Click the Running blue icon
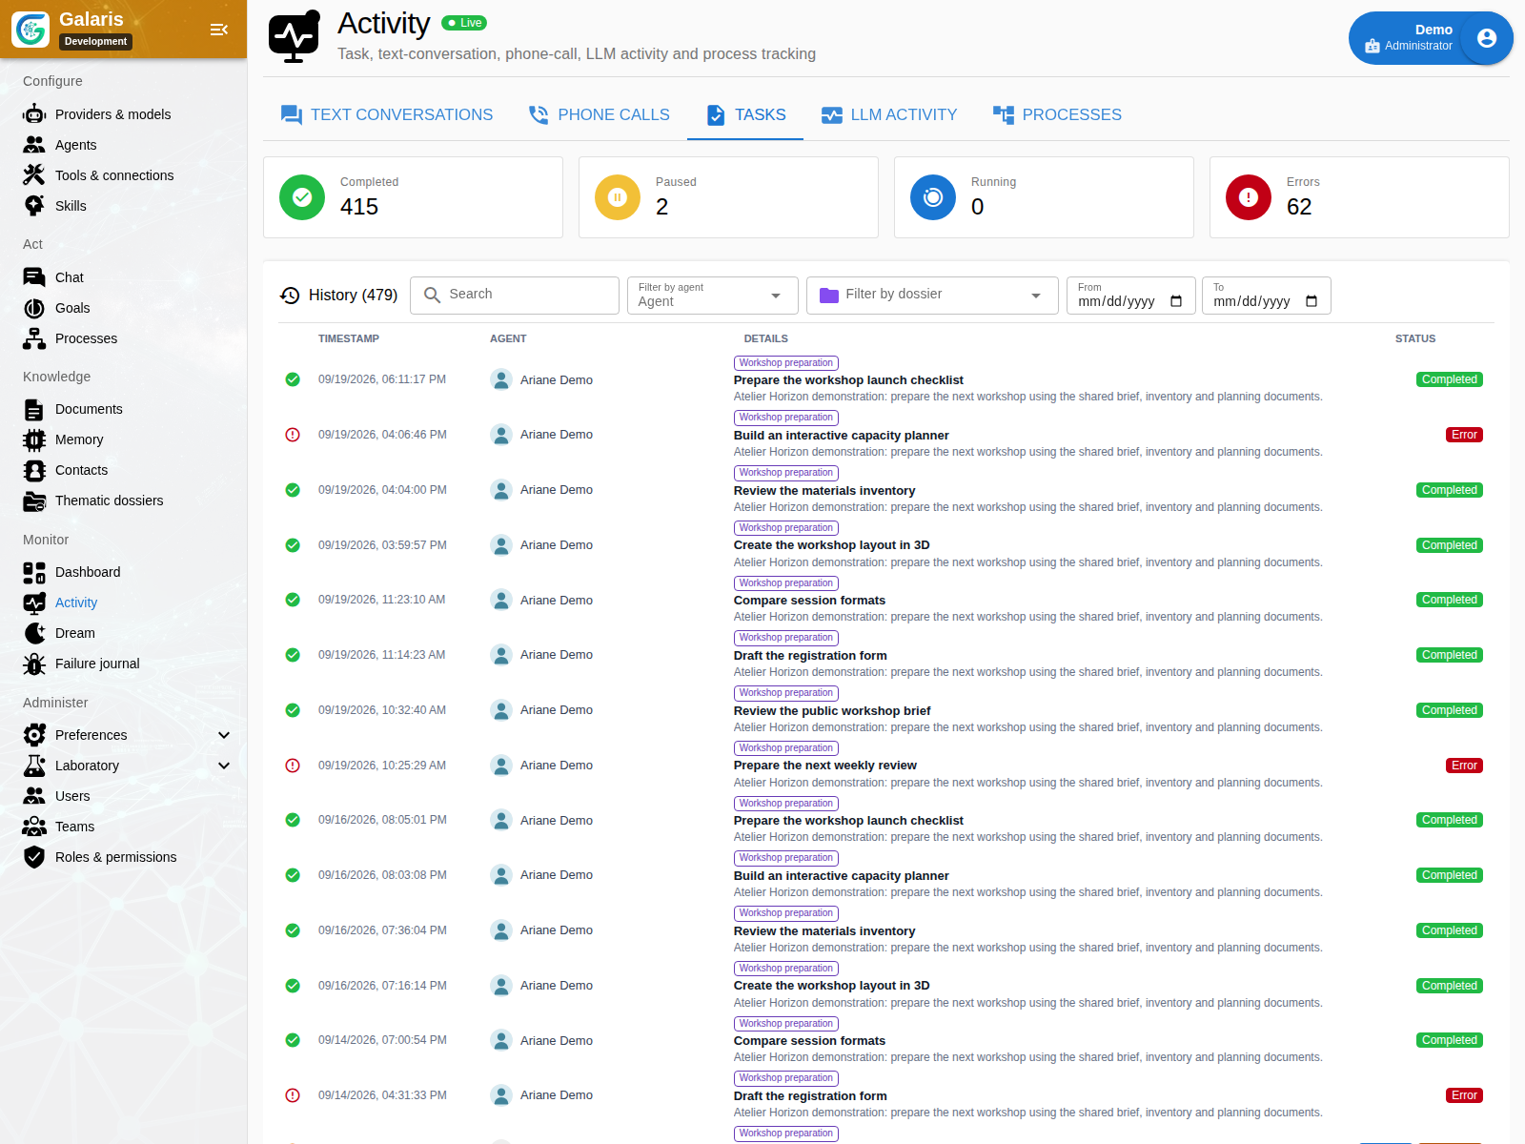The image size is (1525, 1144). pyautogui.click(x=933, y=197)
